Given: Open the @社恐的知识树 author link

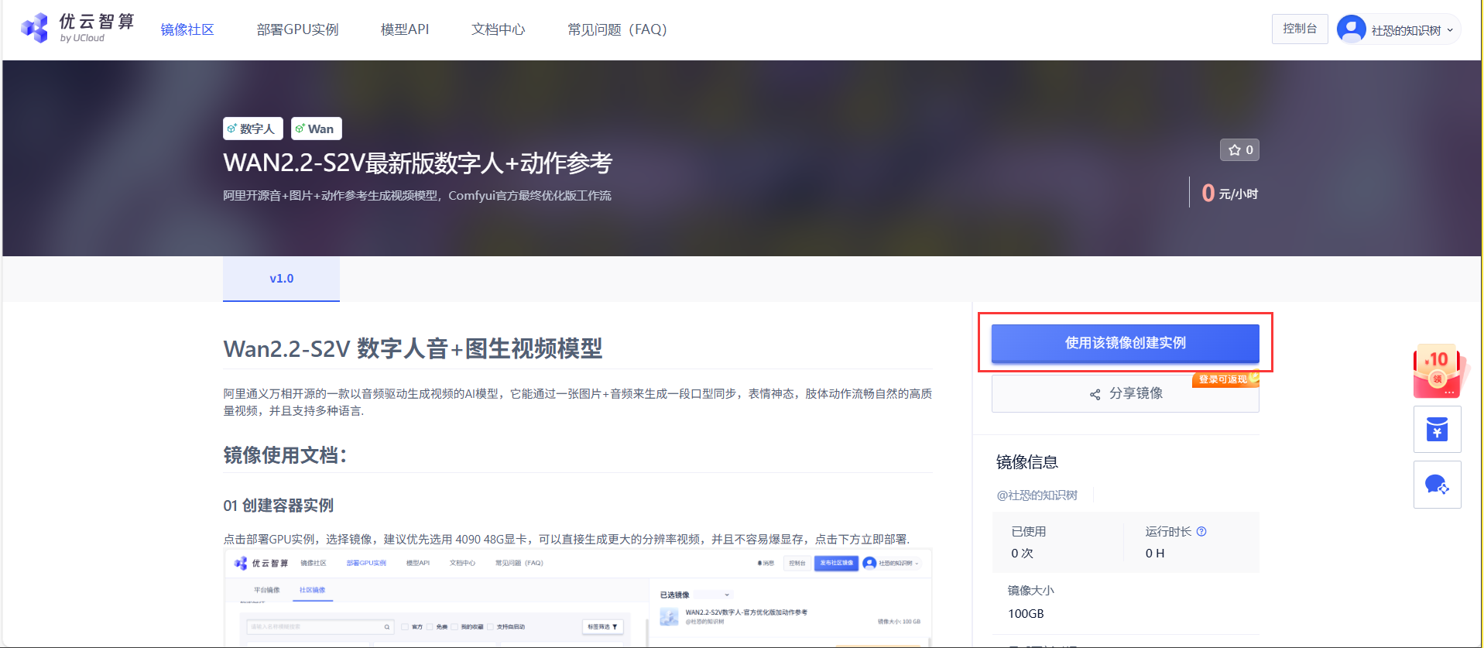Looking at the screenshot, I should point(1037,495).
